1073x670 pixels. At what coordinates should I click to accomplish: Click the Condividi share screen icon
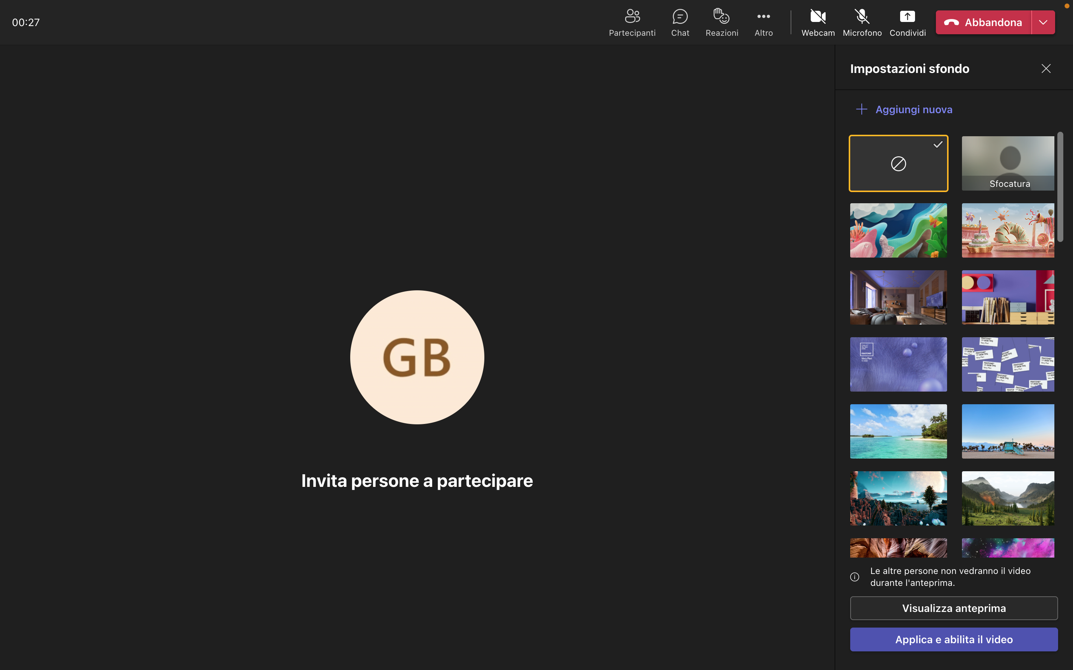pyautogui.click(x=907, y=17)
